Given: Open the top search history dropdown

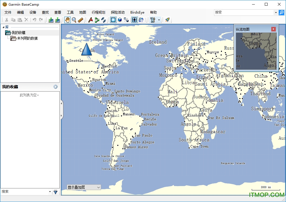Looking at the screenshot, I should point(276,12).
